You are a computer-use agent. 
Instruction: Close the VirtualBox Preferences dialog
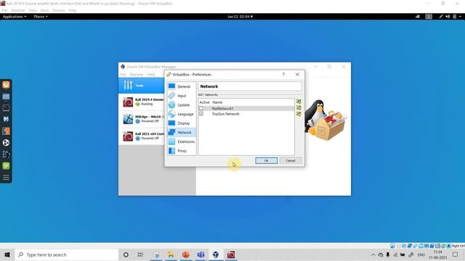point(297,74)
